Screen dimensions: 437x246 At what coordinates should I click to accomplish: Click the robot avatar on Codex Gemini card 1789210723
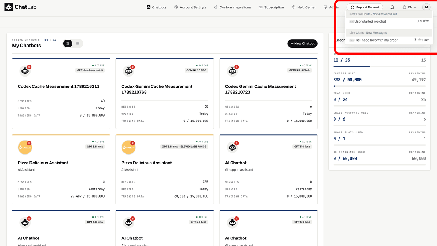point(232,71)
